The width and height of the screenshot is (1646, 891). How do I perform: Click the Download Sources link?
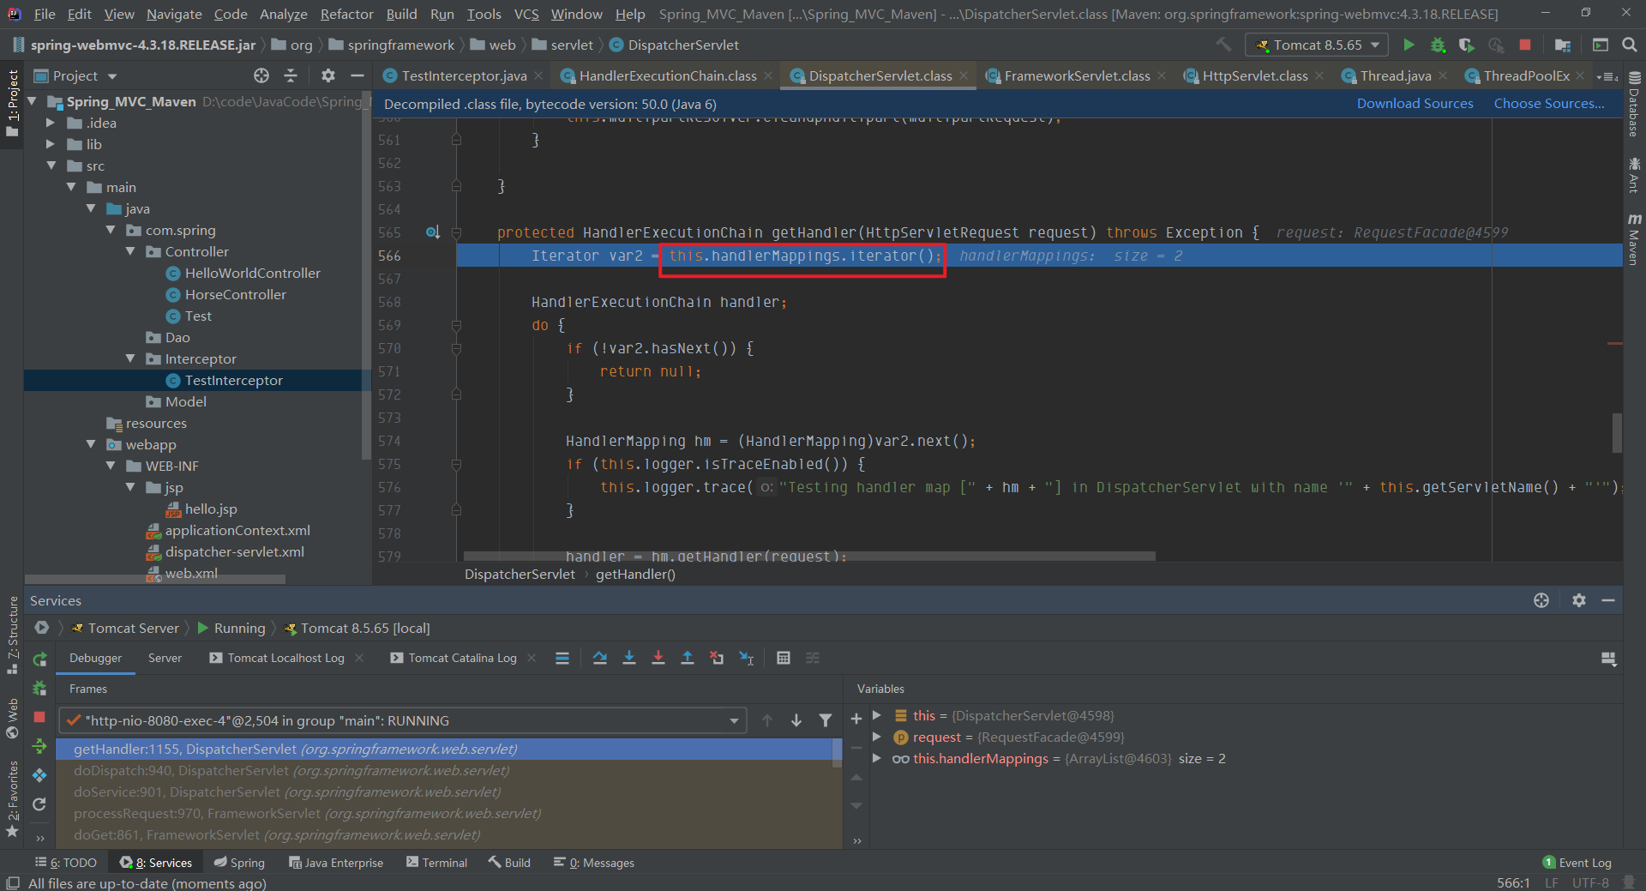(1415, 104)
